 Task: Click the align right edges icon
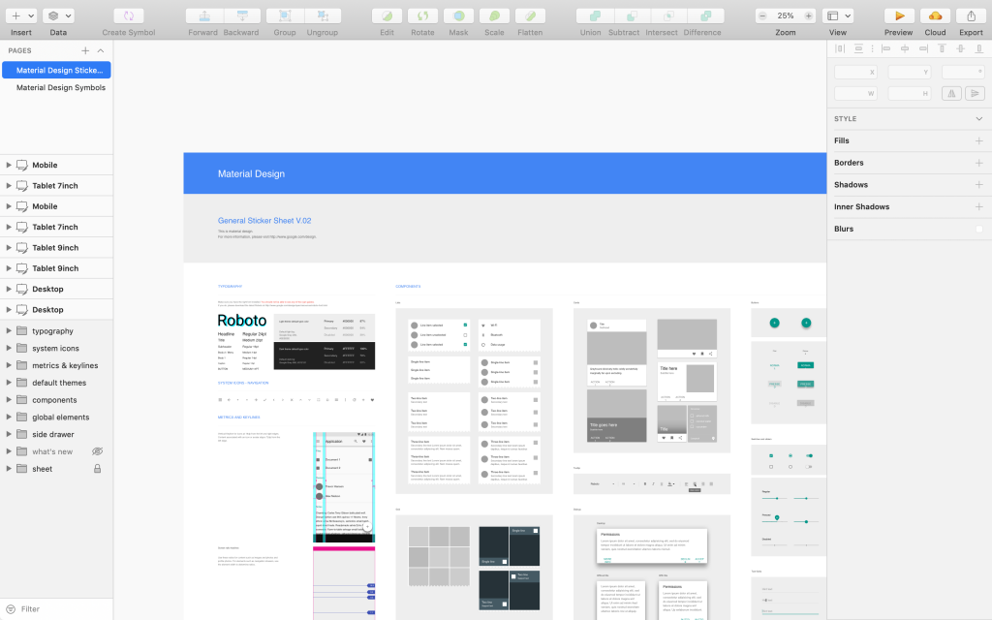(x=923, y=48)
